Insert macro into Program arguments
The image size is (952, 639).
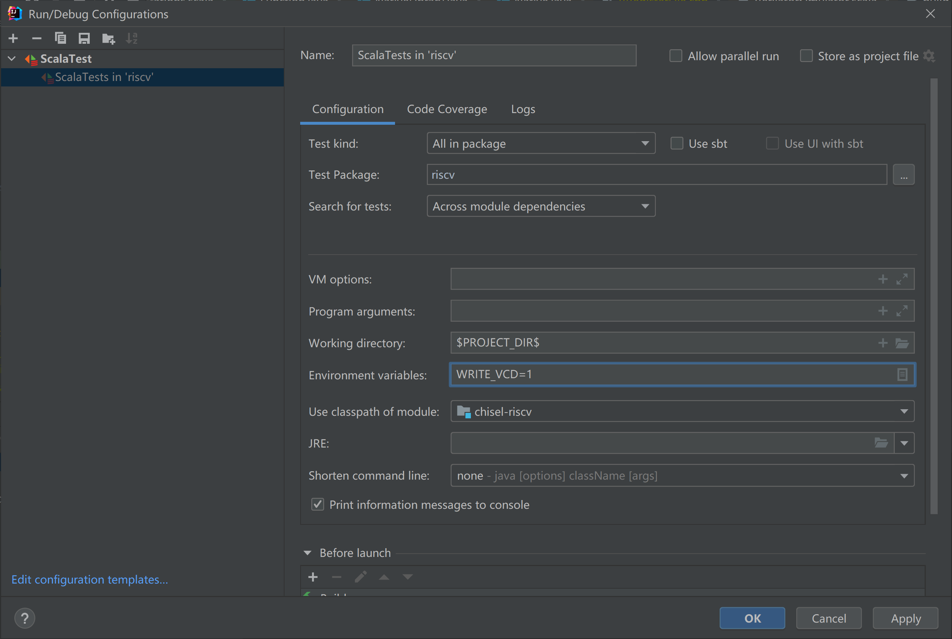pyautogui.click(x=883, y=311)
